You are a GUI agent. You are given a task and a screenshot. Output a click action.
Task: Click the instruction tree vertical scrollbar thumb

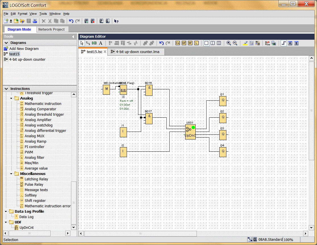(74, 202)
